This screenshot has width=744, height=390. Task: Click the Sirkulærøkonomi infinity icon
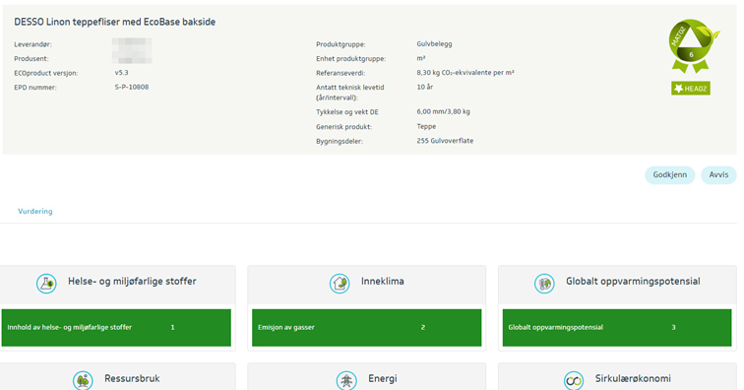pyautogui.click(x=574, y=380)
